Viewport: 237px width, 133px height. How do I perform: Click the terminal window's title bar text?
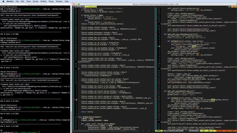click(x=36, y=4)
